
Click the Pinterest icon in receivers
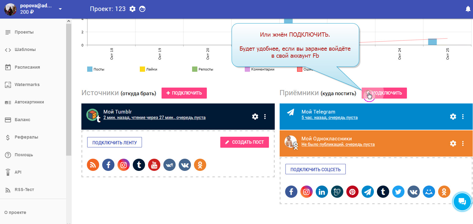(x=352, y=192)
